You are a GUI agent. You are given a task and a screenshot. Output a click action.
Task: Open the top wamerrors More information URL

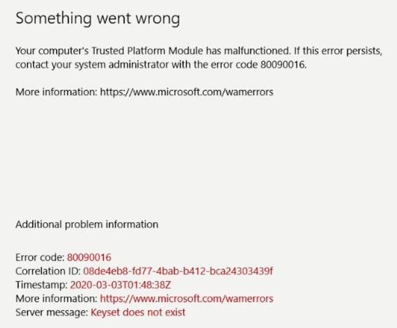pyautogui.click(x=187, y=92)
